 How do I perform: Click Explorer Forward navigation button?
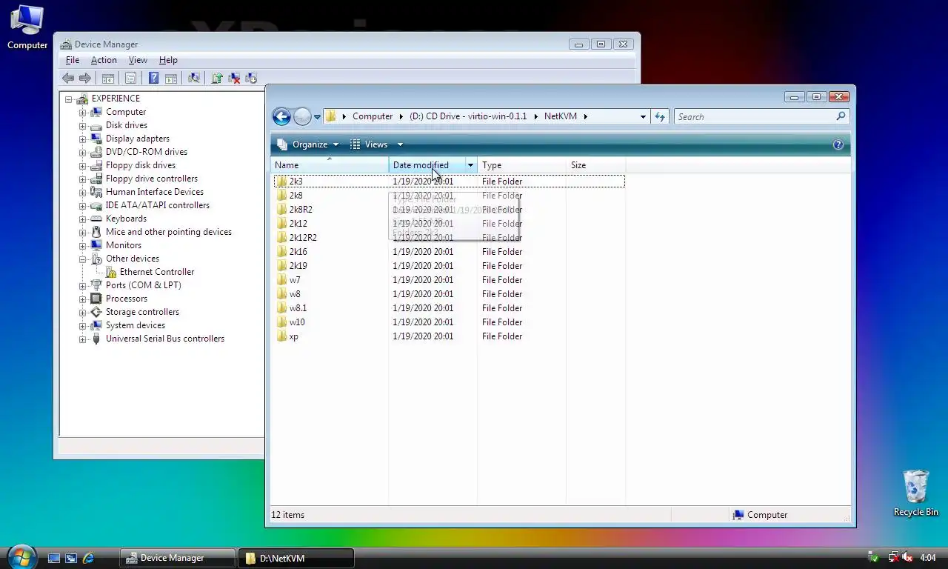pos(302,116)
